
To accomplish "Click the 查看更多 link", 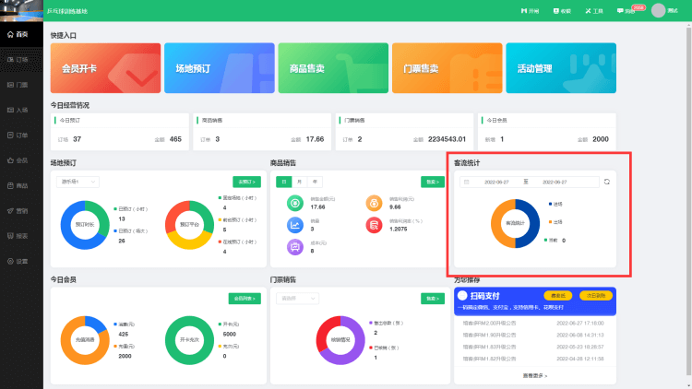I will pos(535,375).
